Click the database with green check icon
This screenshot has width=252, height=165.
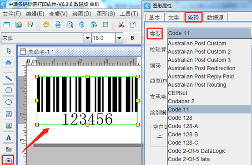point(94,24)
